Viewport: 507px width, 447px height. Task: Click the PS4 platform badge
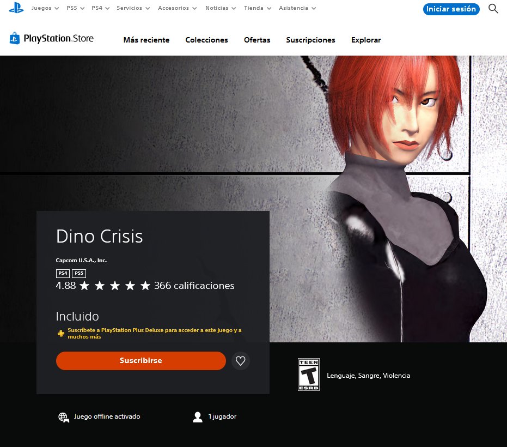(63, 273)
